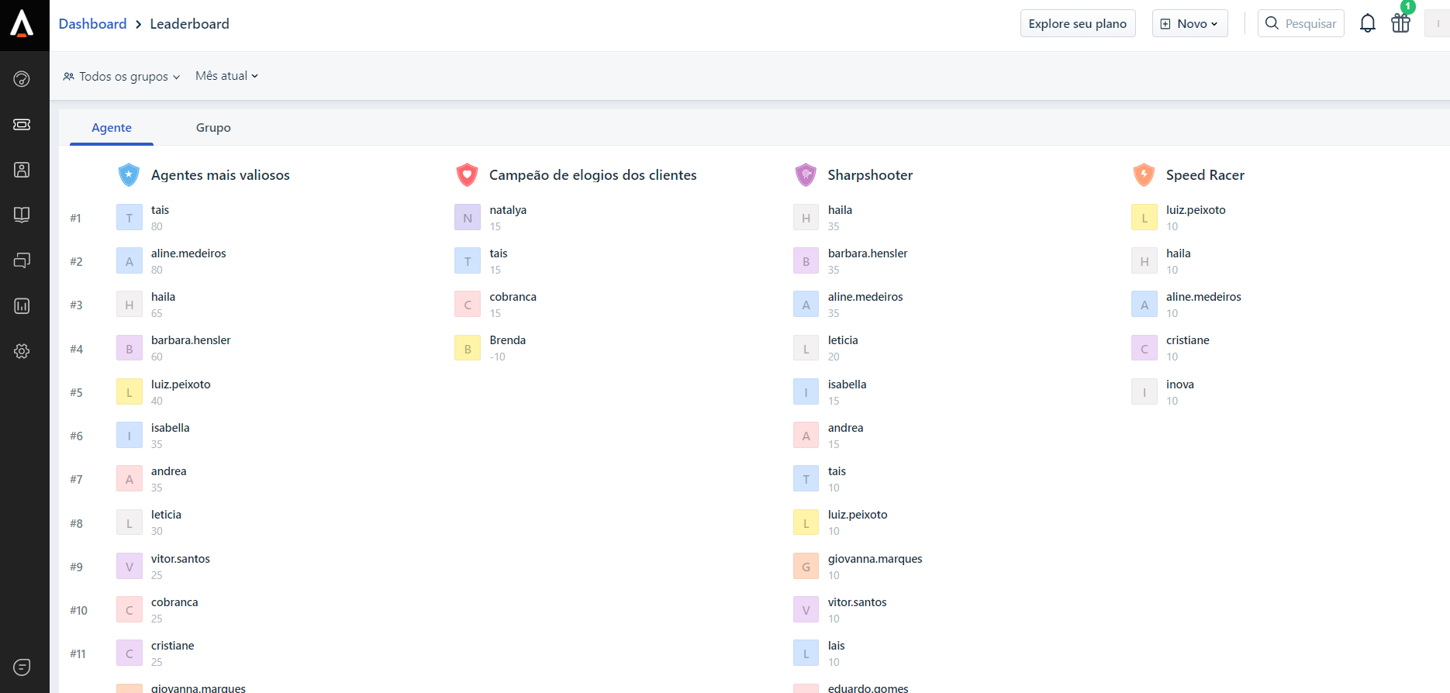Click the notifications bell icon

tap(1367, 24)
